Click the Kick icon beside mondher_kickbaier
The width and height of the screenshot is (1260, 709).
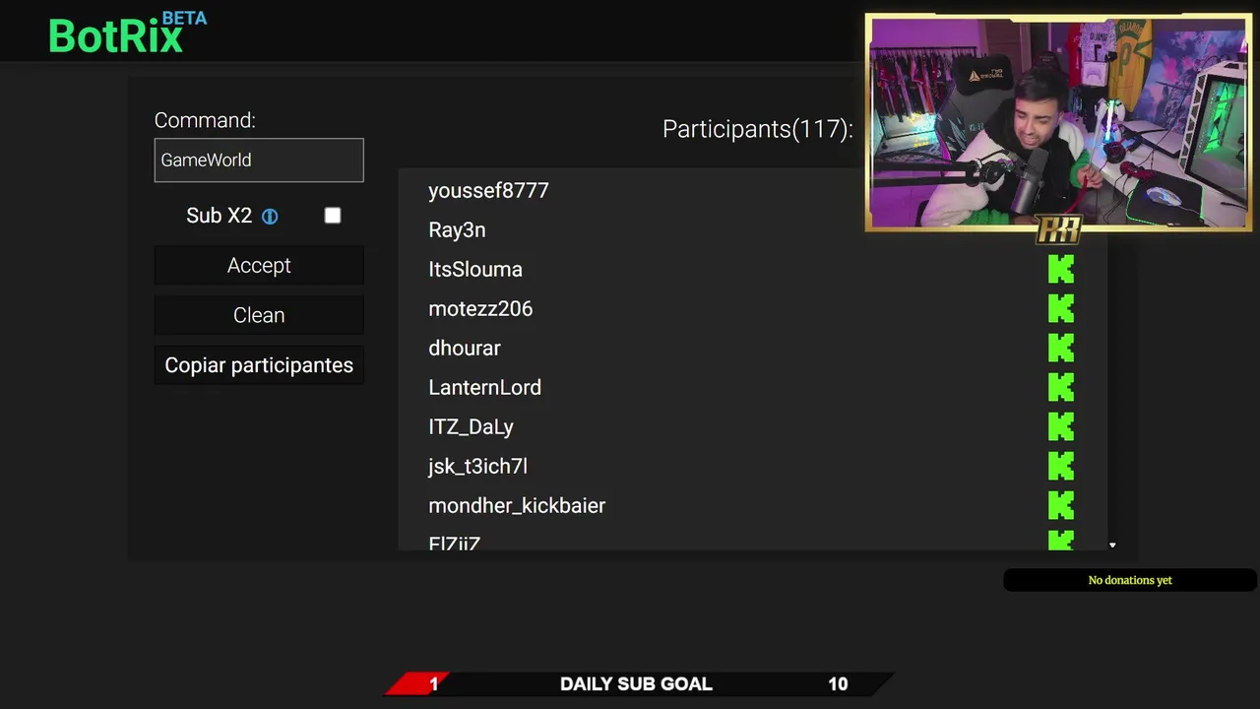(1060, 505)
